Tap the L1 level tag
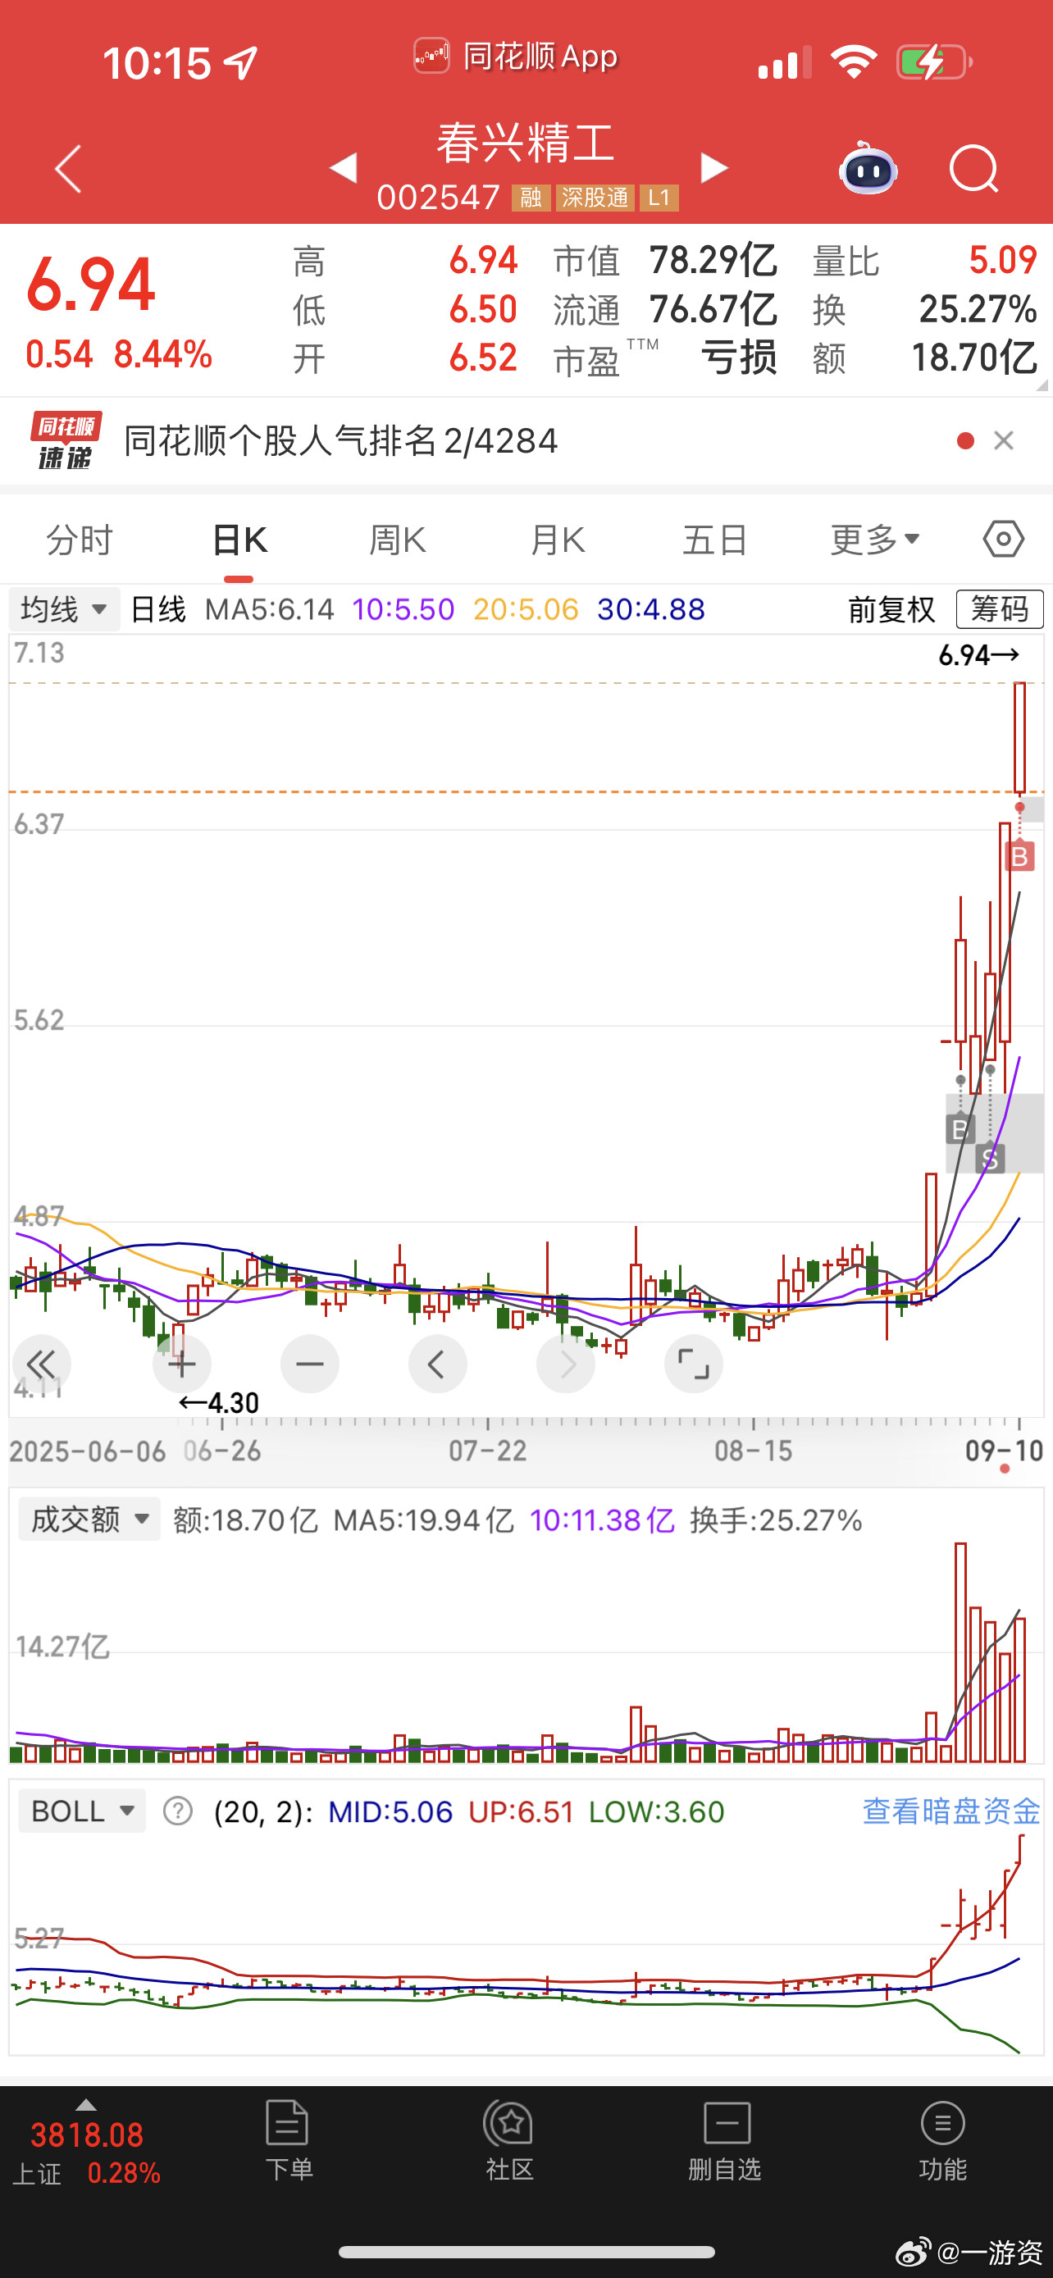1053x2278 pixels. click(659, 197)
